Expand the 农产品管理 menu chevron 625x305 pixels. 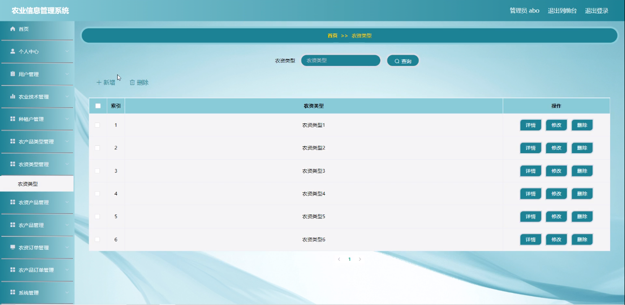[x=67, y=225]
